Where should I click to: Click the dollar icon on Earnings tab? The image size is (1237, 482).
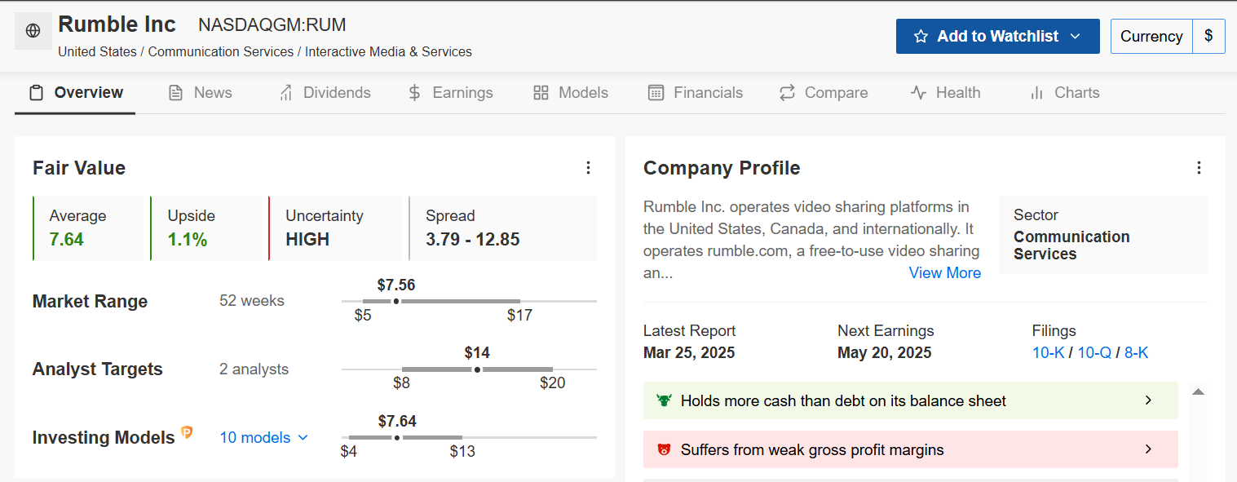[414, 93]
